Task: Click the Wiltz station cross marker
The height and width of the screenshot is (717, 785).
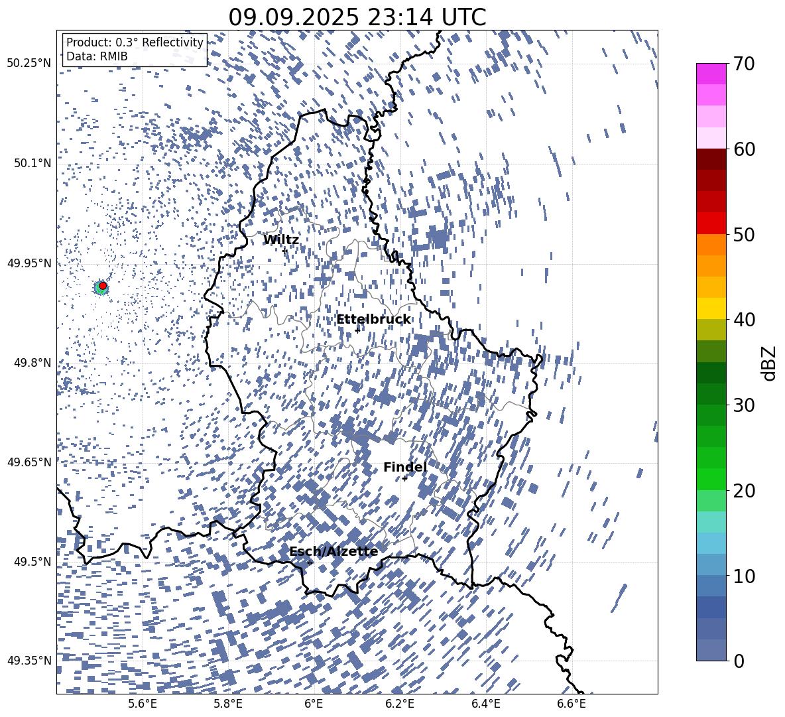Action: click(285, 251)
